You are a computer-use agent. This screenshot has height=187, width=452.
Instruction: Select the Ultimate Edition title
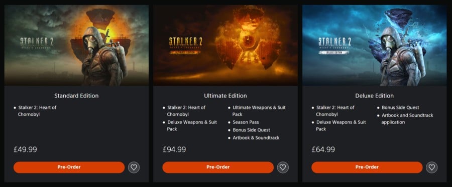(x=225, y=95)
